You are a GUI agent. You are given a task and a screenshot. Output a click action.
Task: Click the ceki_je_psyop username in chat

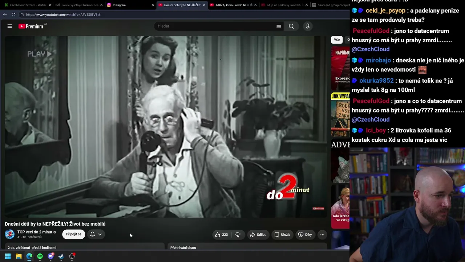point(385,11)
